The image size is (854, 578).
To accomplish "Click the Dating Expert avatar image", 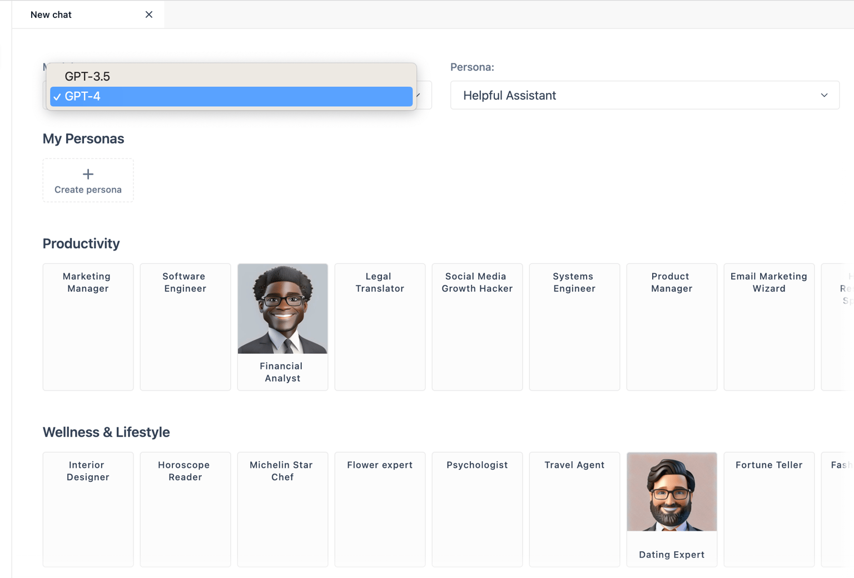I will point(672,492).
